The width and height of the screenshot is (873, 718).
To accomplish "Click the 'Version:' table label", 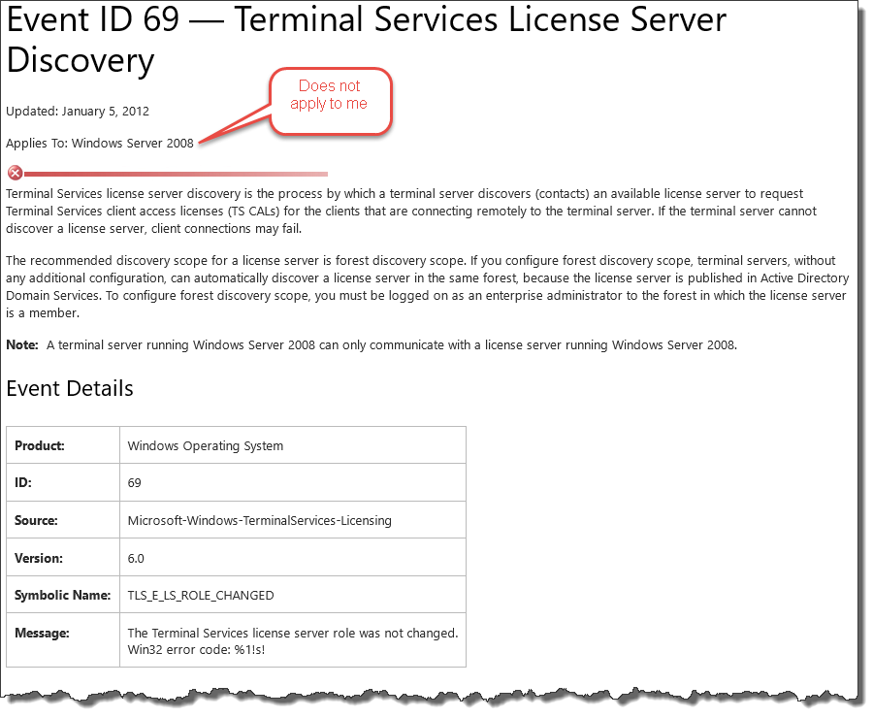I will 39,558.
